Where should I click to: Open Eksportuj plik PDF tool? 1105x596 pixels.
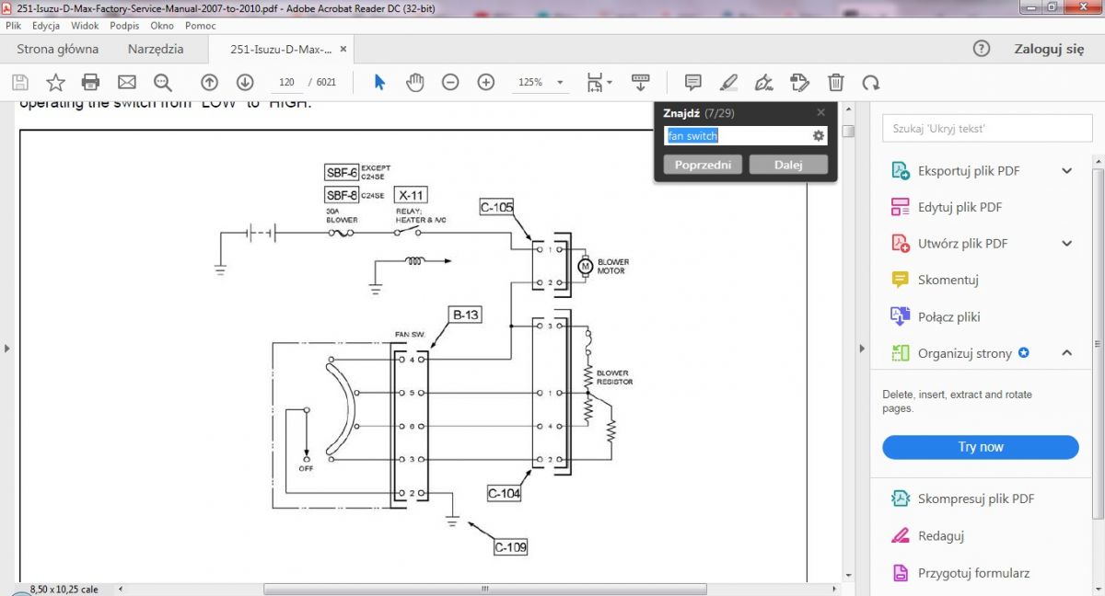(969, 170)
